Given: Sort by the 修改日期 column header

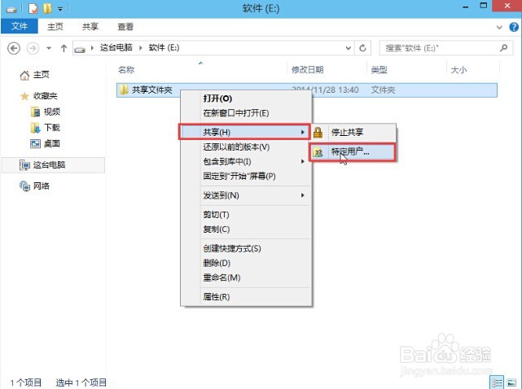Looking at the screenshot, I should coord(307,70).
